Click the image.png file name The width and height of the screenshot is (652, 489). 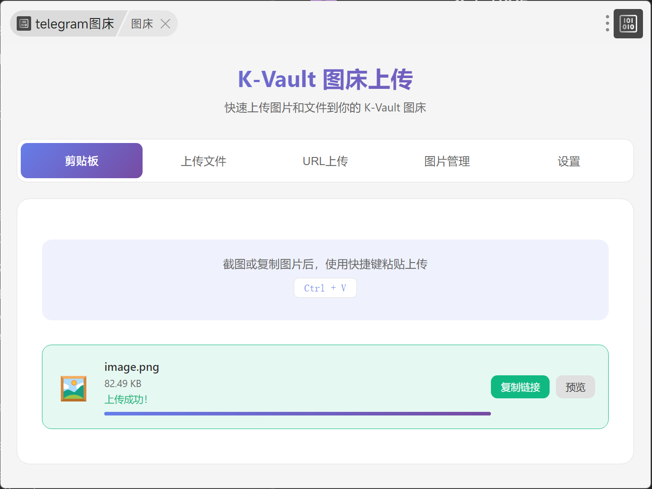tap(132, 367)
